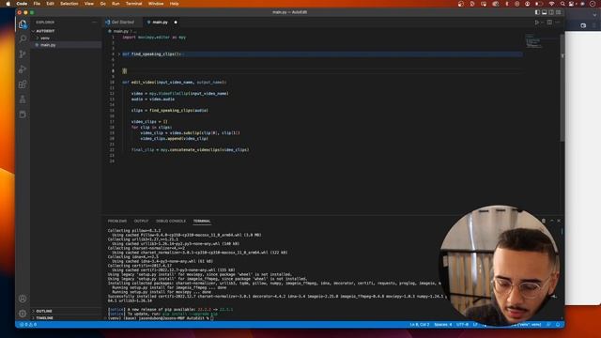
Task: Open Run Python File dropdown arrow
Action: point(542,23)
